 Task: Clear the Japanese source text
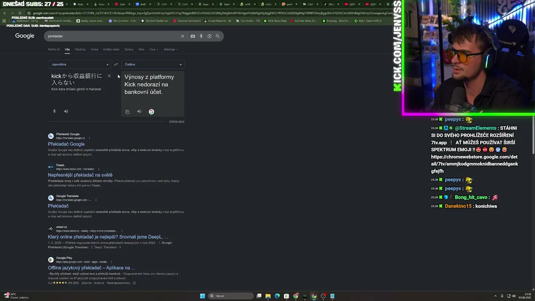[x=109, y=76]
